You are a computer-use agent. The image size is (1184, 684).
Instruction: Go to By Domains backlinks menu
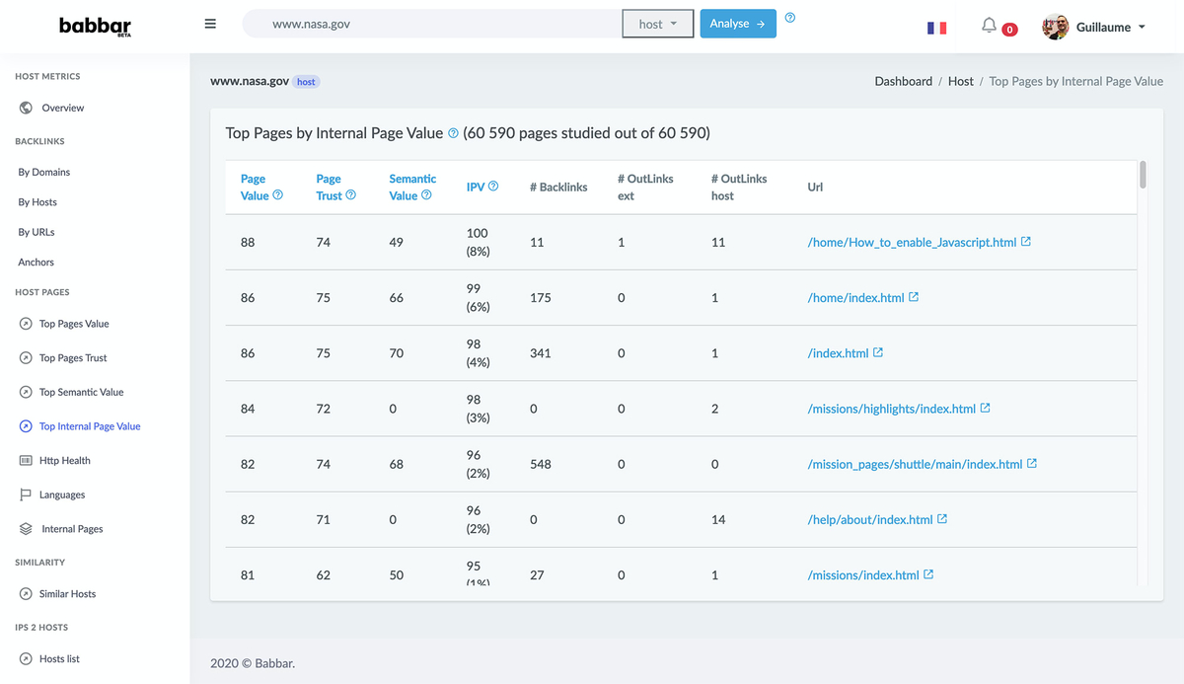click(44, 172)
